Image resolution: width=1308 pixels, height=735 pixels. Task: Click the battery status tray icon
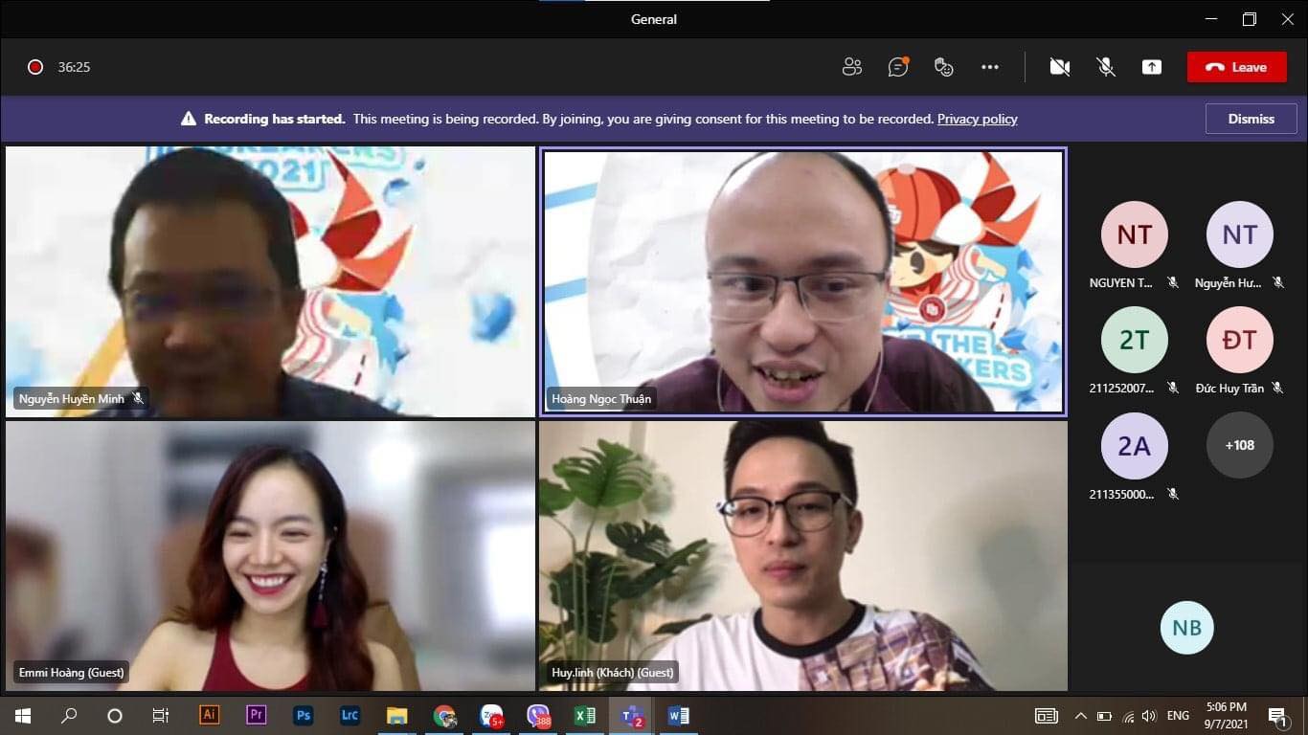pyautogui.click(x=1104, y=716)
